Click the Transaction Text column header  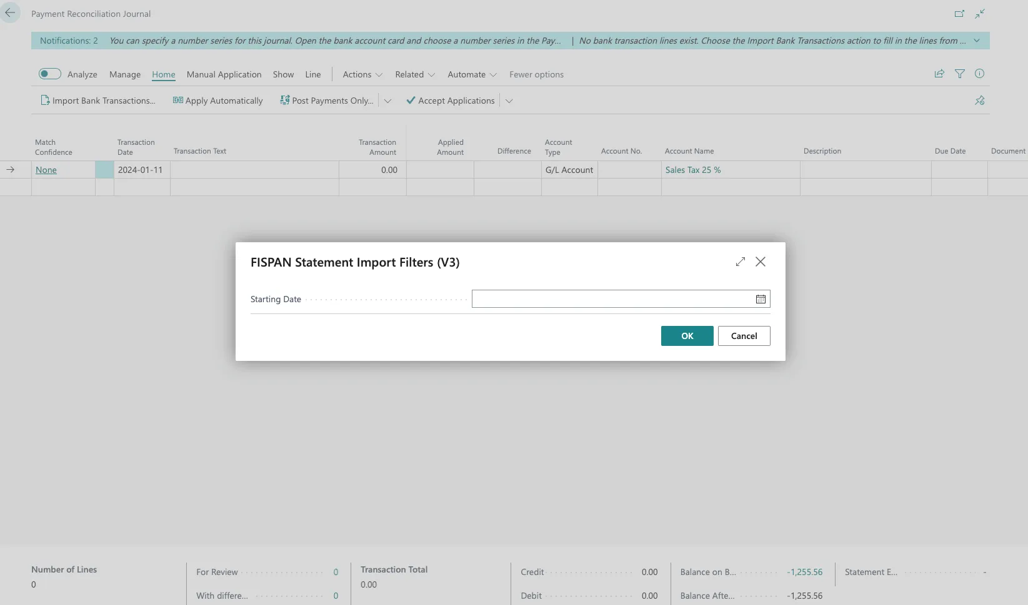(200, 151)
